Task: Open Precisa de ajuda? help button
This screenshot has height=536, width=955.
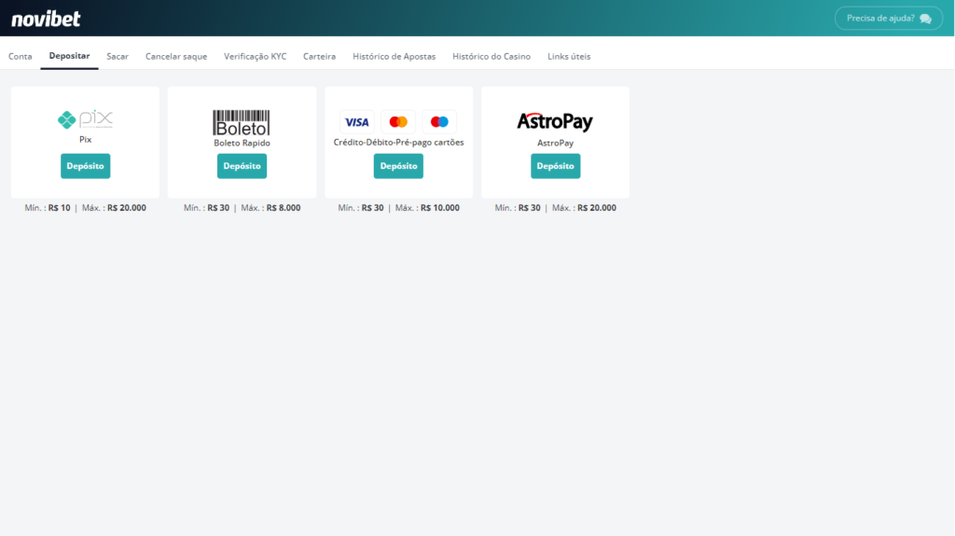Action: [x=889, y=19]
